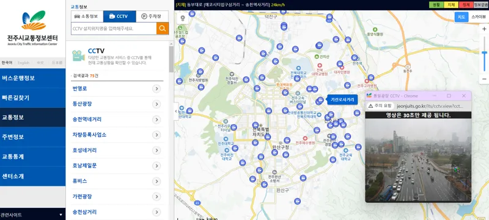This screenshot has width=489, height=220.
Task: Click the CCTV marker next to 전주역
Action: click(x=355, y=57)
